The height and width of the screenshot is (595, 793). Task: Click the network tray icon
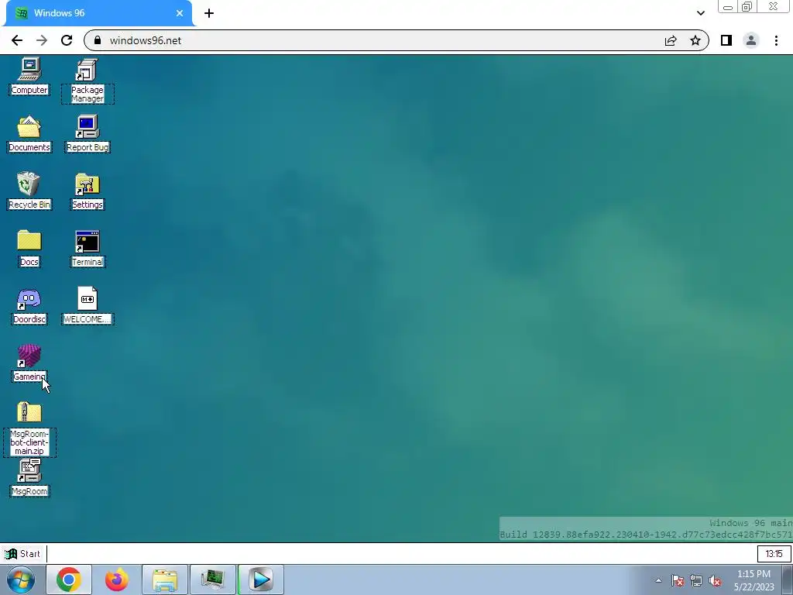[696, 580]
